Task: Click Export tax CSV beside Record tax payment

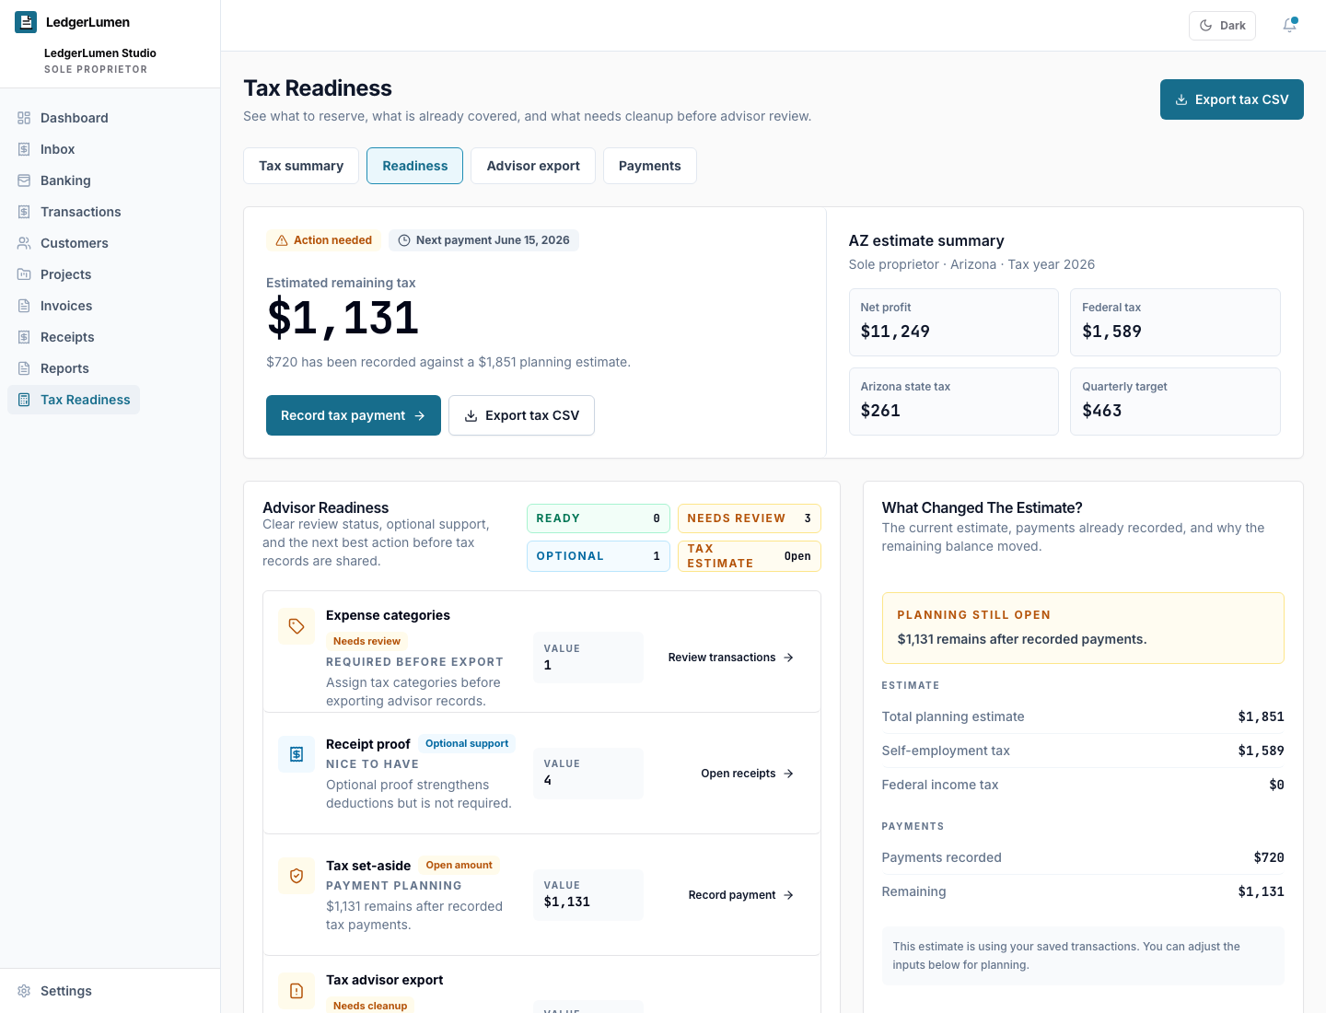Action: [x=521, y=415]
